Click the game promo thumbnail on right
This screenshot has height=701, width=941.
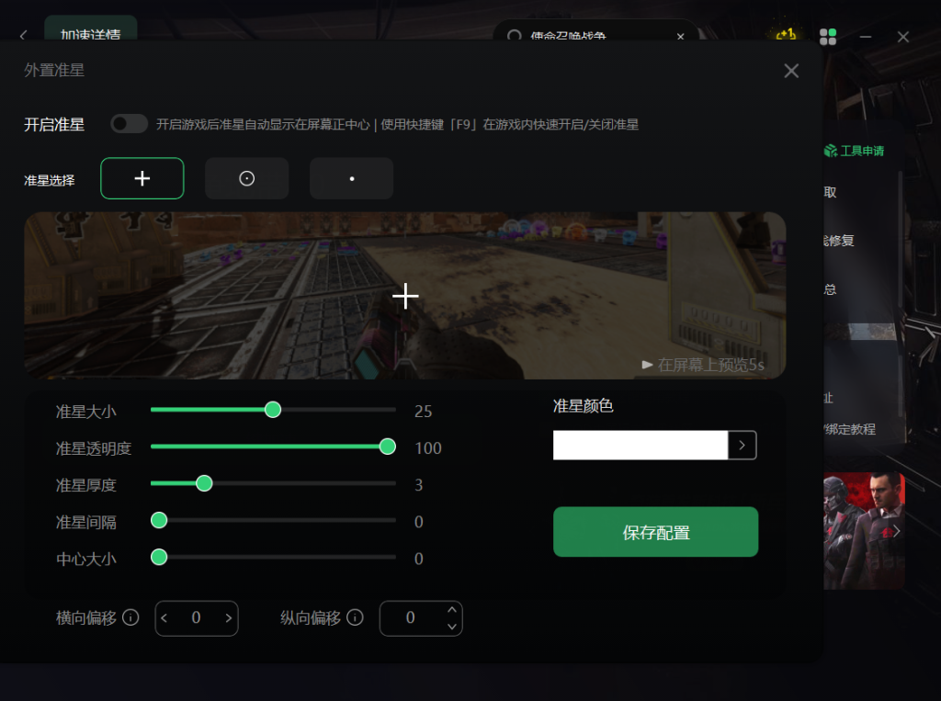864,530
